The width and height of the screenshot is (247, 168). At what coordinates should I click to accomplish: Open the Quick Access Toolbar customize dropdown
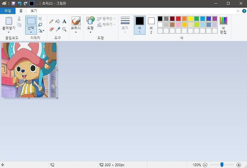37,4
